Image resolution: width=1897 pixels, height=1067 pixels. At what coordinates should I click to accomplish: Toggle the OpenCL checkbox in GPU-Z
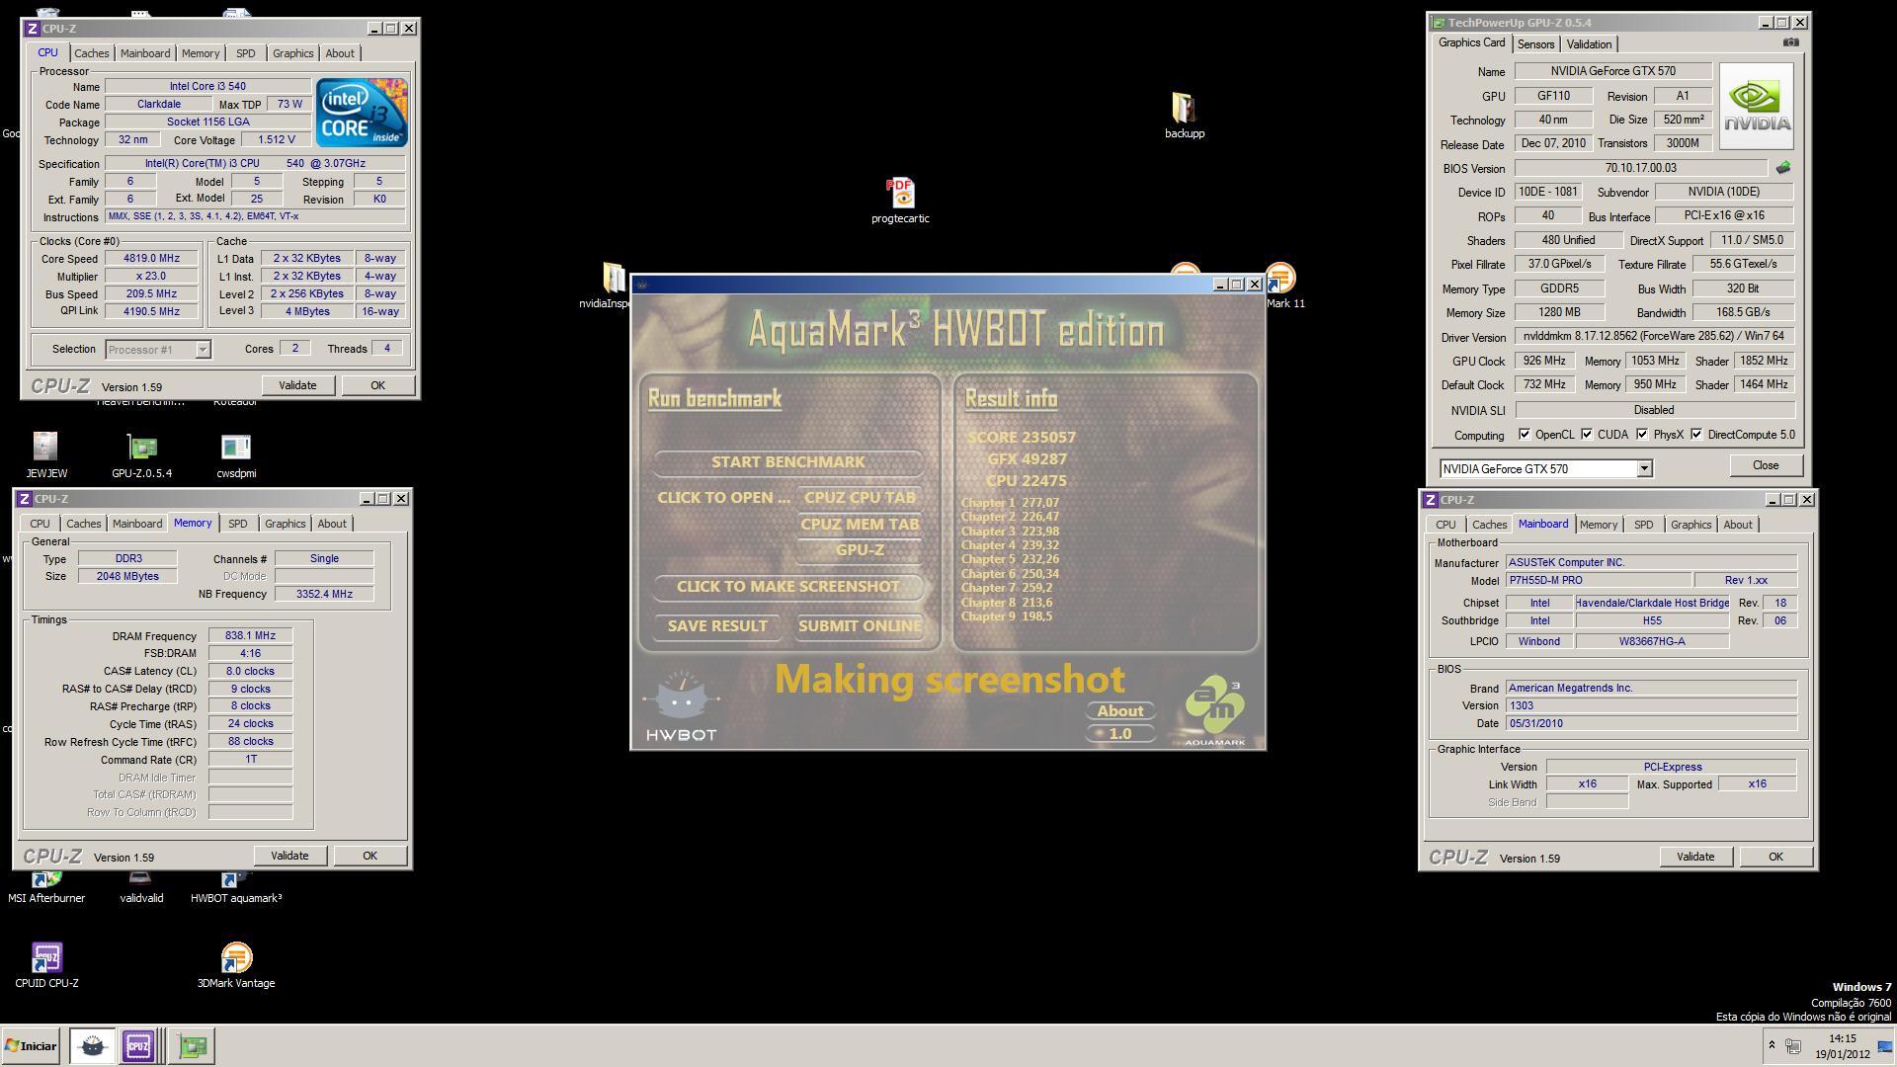click(1525, 435)
